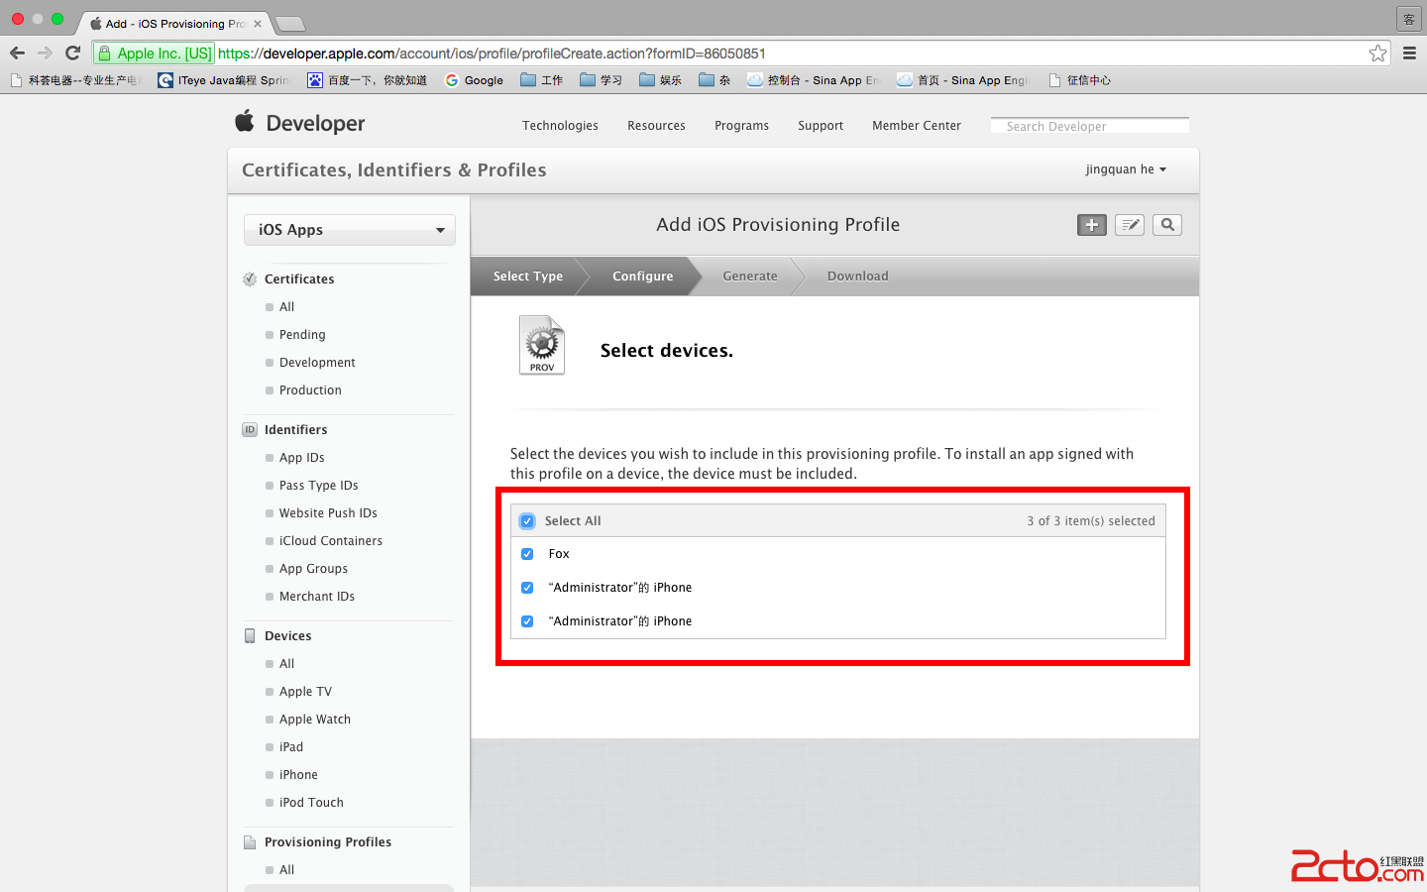Bookmark page with star icon
Image resolution: width=1427 pixels, height=892 pixels.
pyautogui.click(x=1377, y=54)
